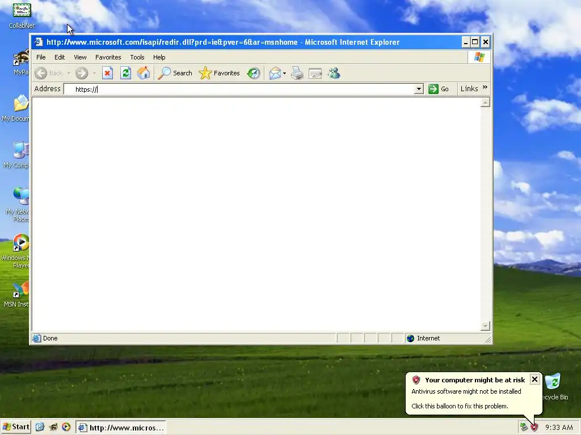This screenshot has width=581, height=435.
Task: Open the Edit menu
Action: pyautogui.click(x=60, y=57)
